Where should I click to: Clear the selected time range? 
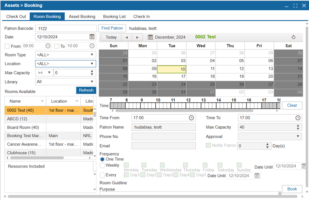tap(292, 105)
